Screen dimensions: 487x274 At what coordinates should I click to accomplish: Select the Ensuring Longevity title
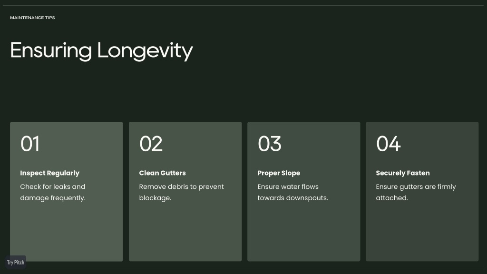[x=102, y=51]
